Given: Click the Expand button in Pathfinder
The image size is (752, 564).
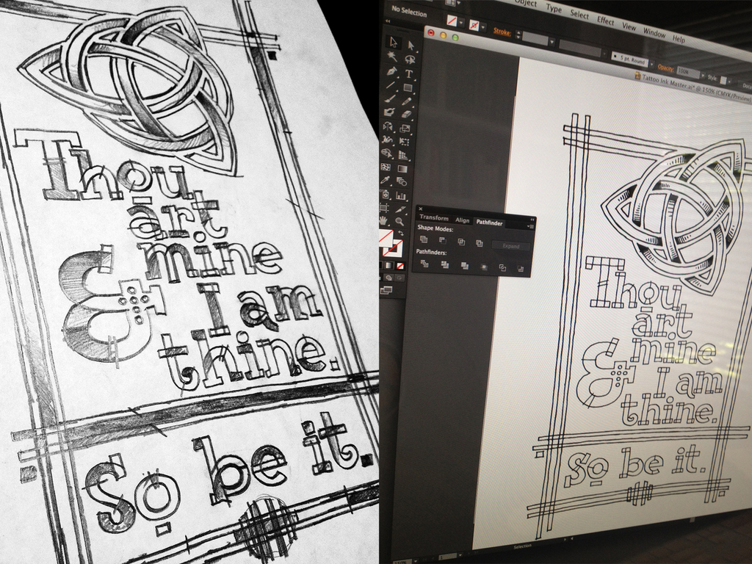Looking at the screenshot, I should (510, 246).
